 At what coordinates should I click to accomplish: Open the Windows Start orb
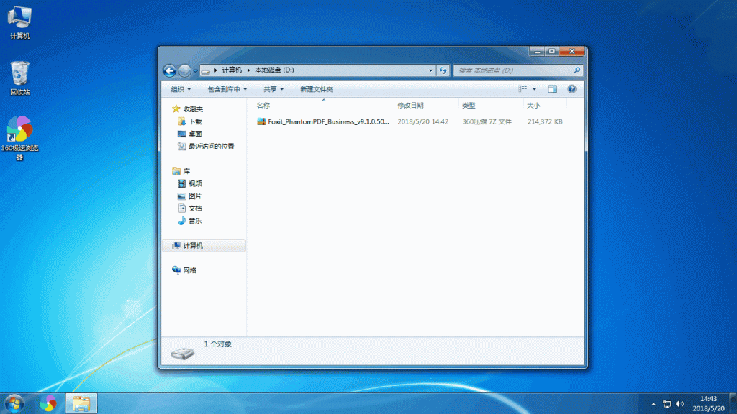coord(14,404)
